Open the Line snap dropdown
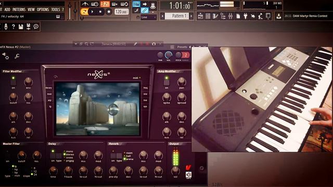The width and height of the screenshot is (333, 187). pyautogui.click(x=148, y=17)
